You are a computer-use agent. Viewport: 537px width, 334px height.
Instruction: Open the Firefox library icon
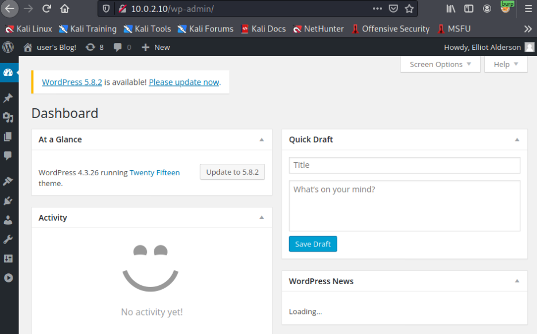[x=451, y=9]
